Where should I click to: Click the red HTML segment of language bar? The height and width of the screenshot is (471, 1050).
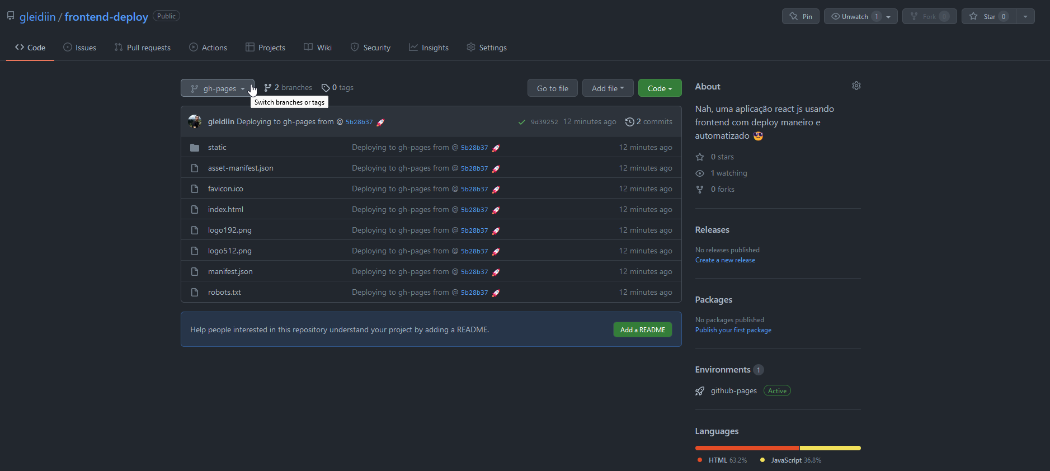(747, 448)
